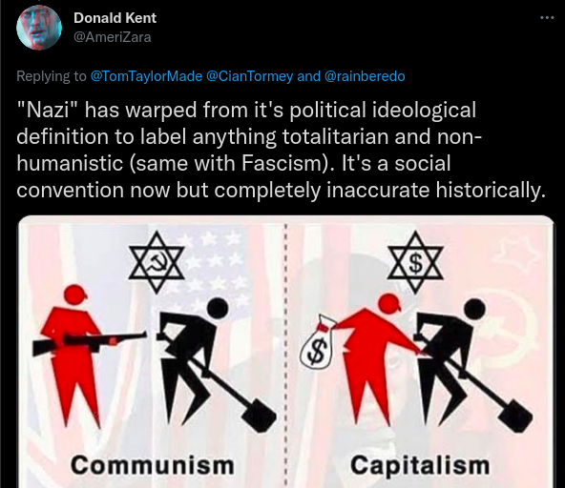Click the blue 'and' in the replying-to line
Viewport: 565px width, 488px height.
click(308, 76)
